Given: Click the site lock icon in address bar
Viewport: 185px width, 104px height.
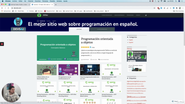Looking at the screenshot, I should coord(12,8).
